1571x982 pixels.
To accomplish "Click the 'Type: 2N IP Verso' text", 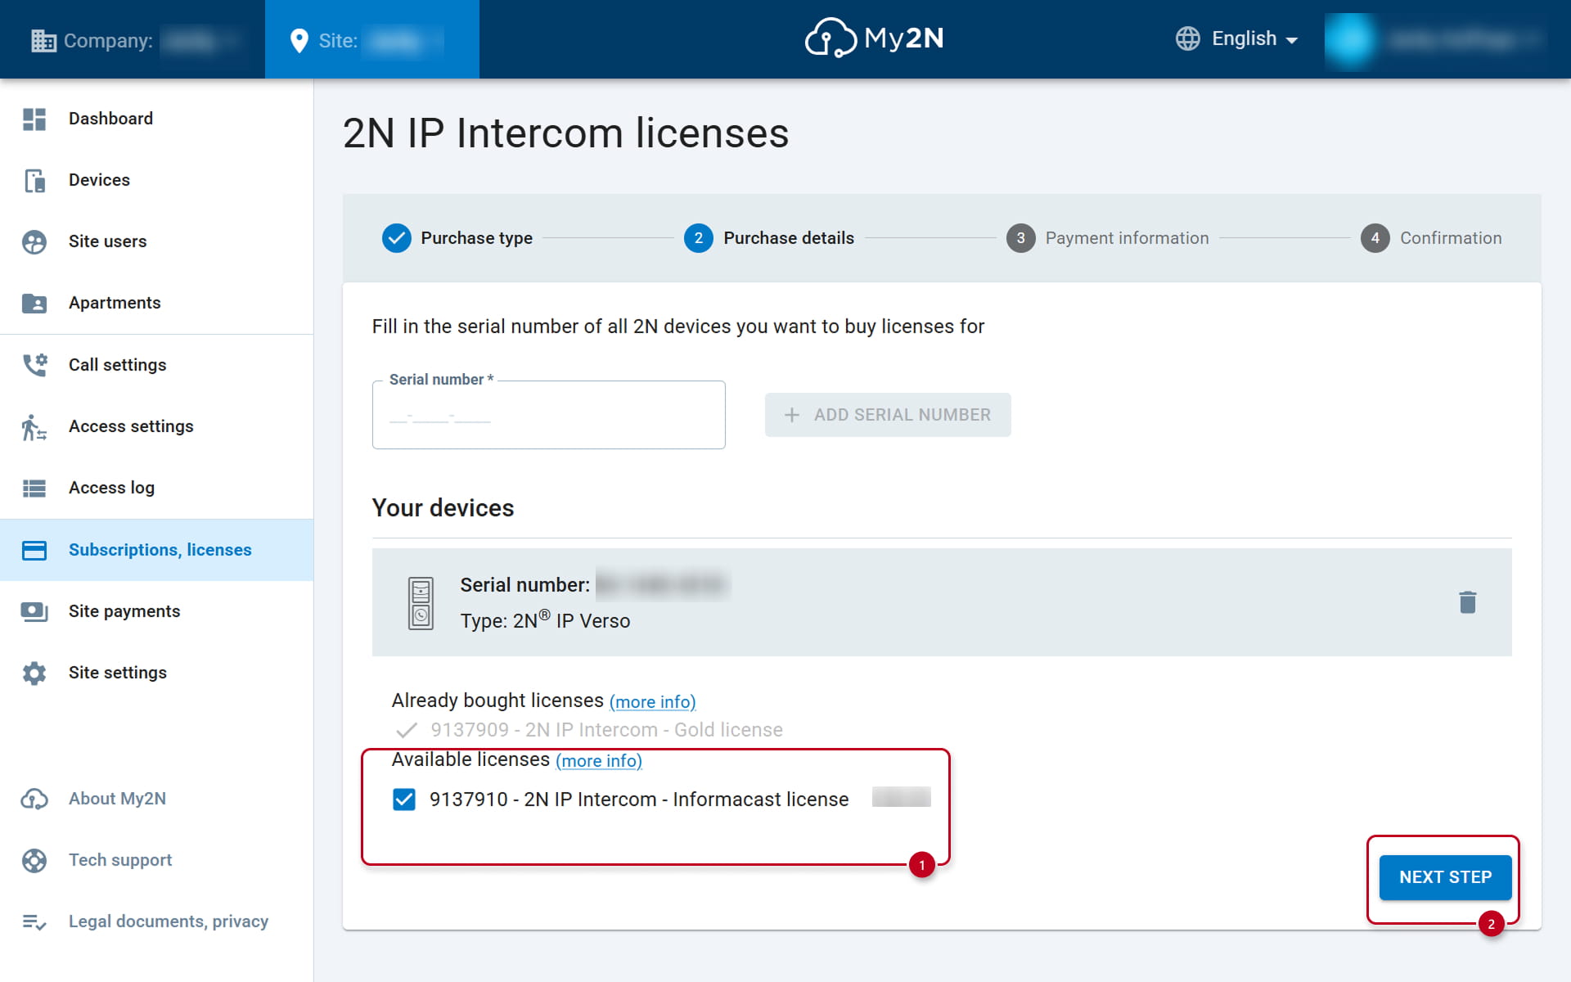I will pyautogui.click(x=545, y=620).
